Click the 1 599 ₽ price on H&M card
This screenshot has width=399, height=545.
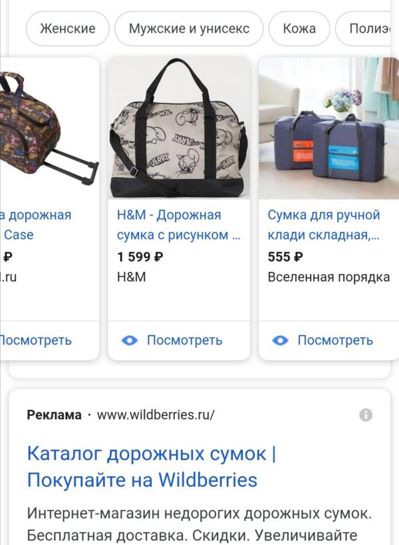(140, 258)
